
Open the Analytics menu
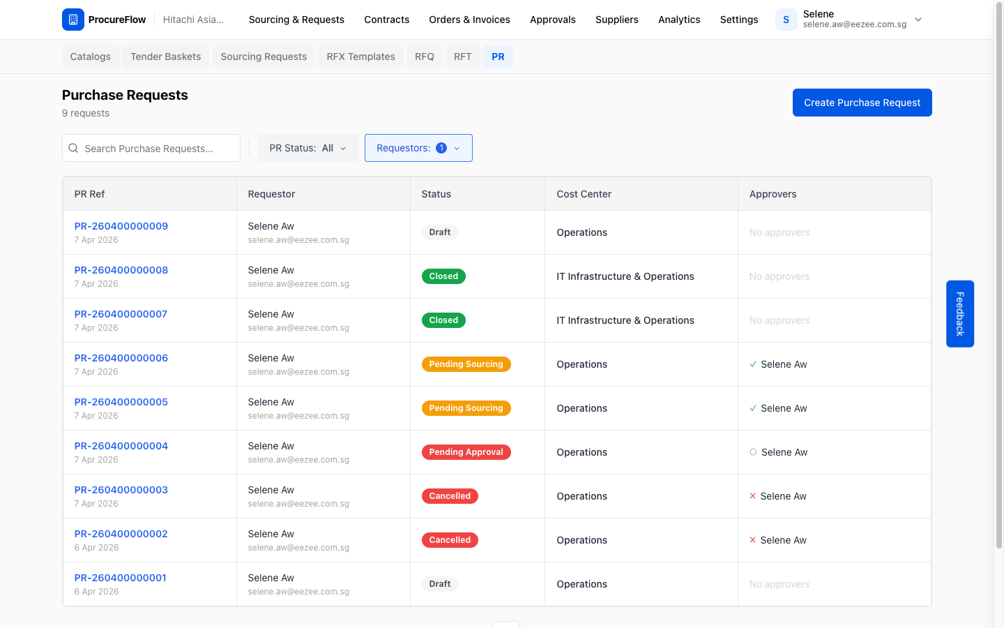tap(679, 20)
